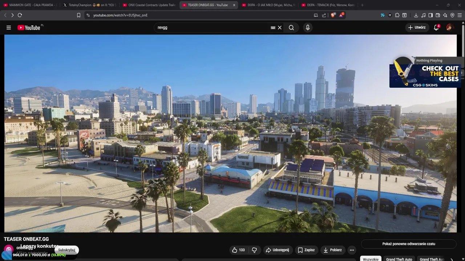Click the CSGO Skins cases ad

pos(425,76)
